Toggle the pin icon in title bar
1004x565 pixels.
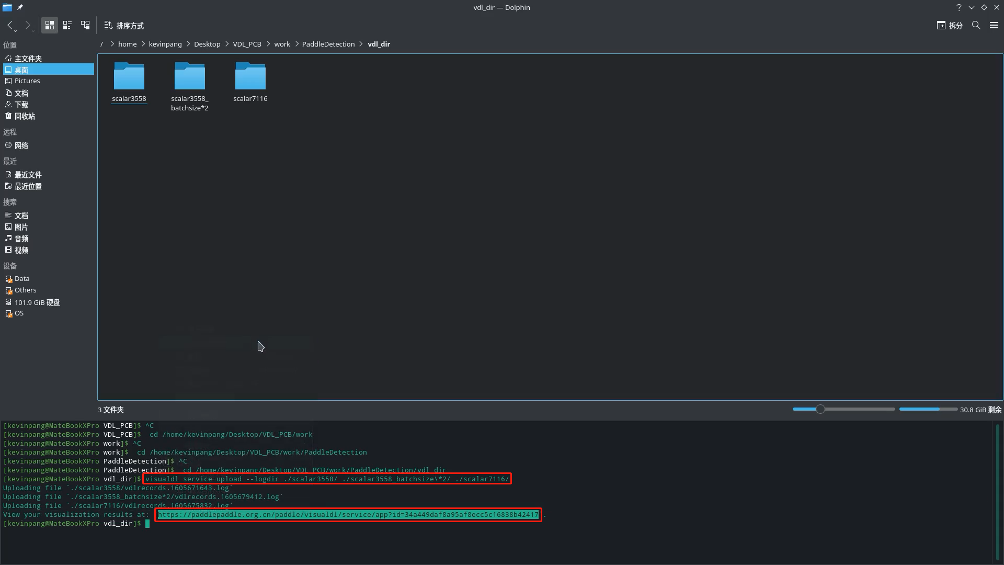pos(20,7)
